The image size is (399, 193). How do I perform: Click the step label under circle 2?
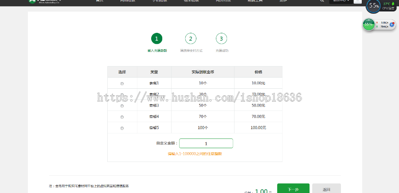click(x=192, y=51)
